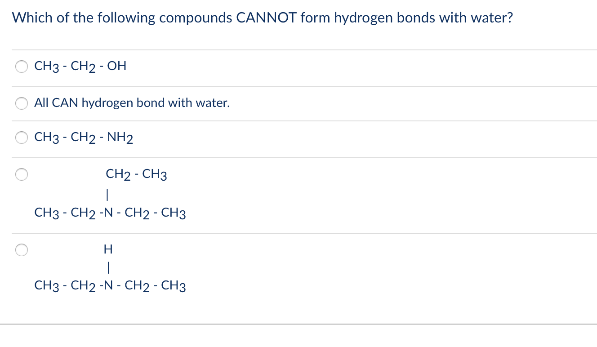Click the structure CH3 - CH2 -N - CH2 - CH3
The height and width of the screenshot is (347, 597).
[111, 214]
